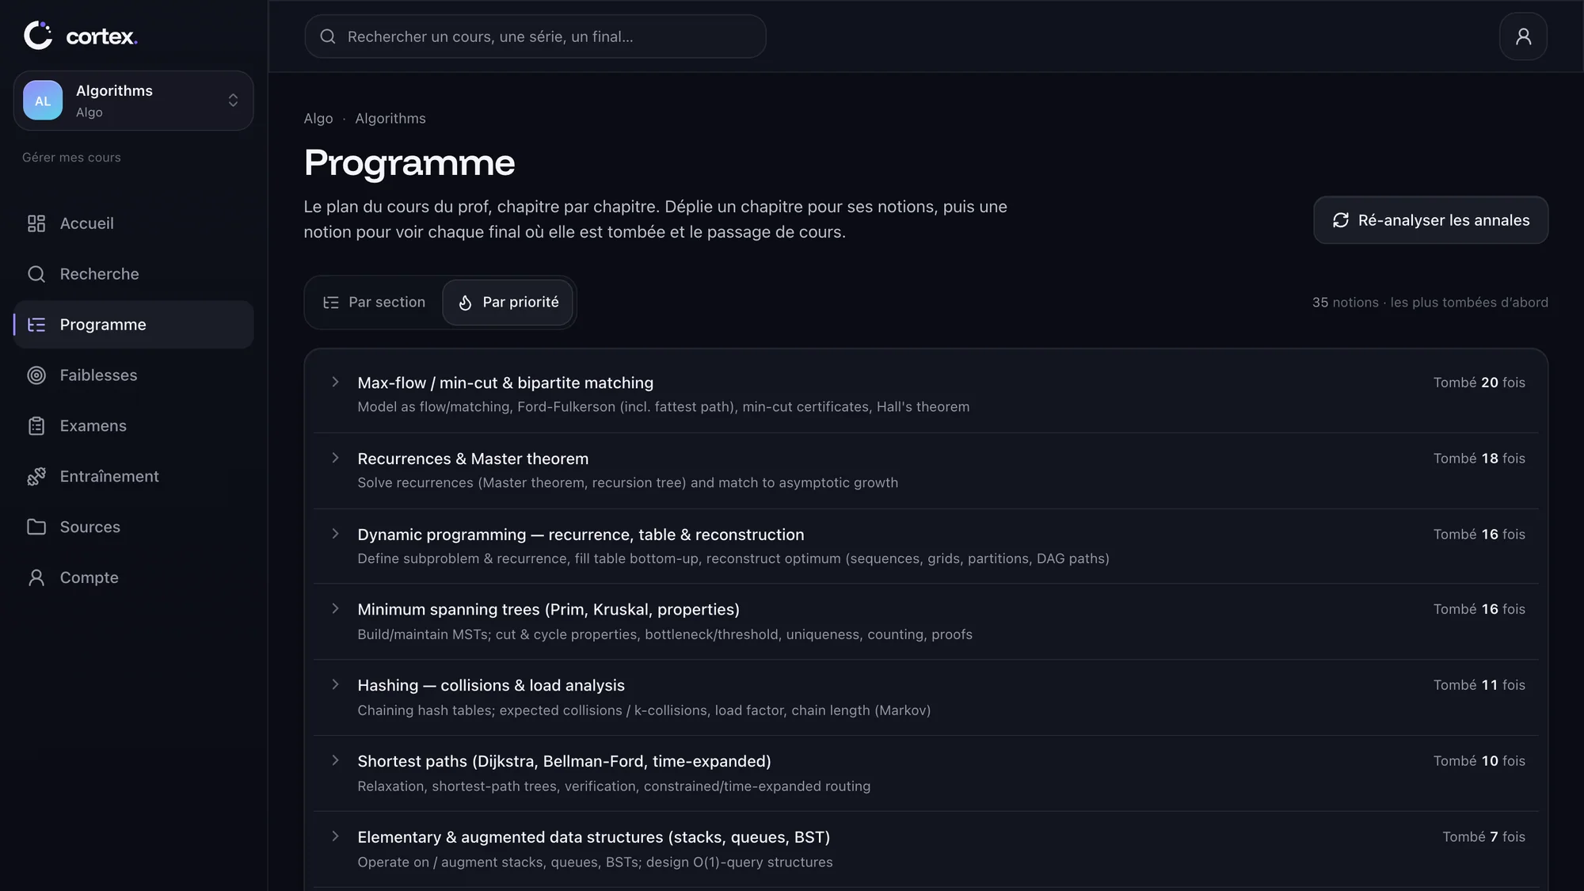1584x891 pixels.
Task: Open the user profile icon top right
Action: tap(1523, 36)
